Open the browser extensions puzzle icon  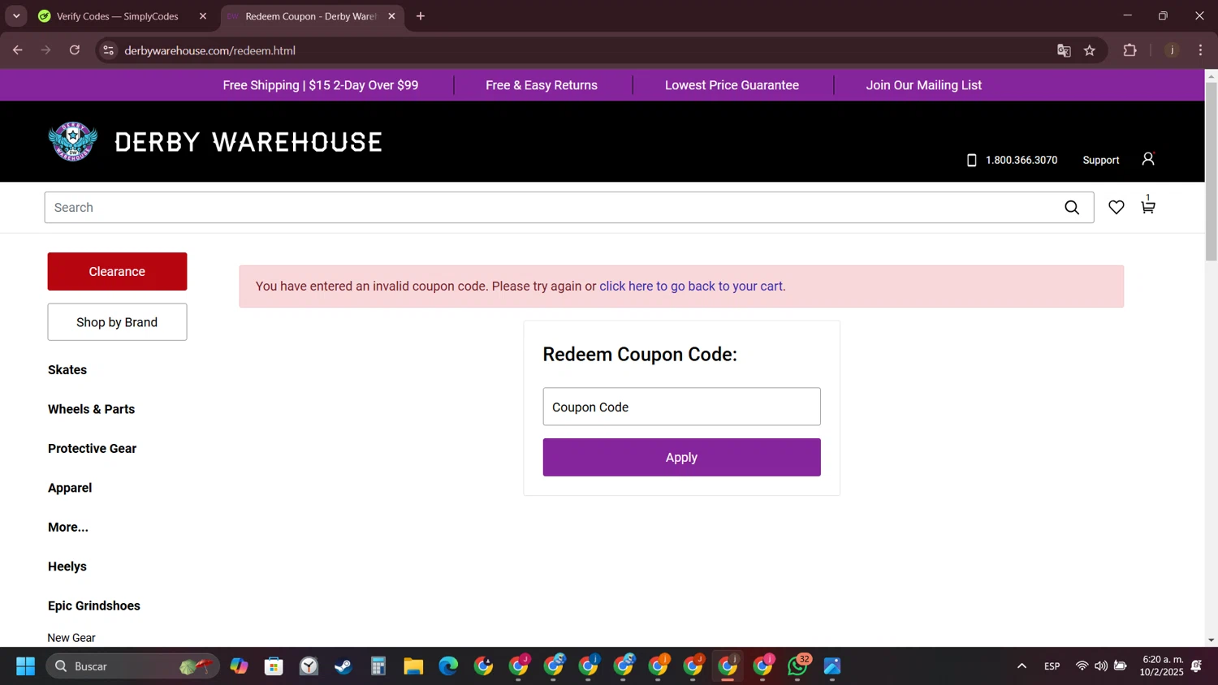(x=1129, y=50)
